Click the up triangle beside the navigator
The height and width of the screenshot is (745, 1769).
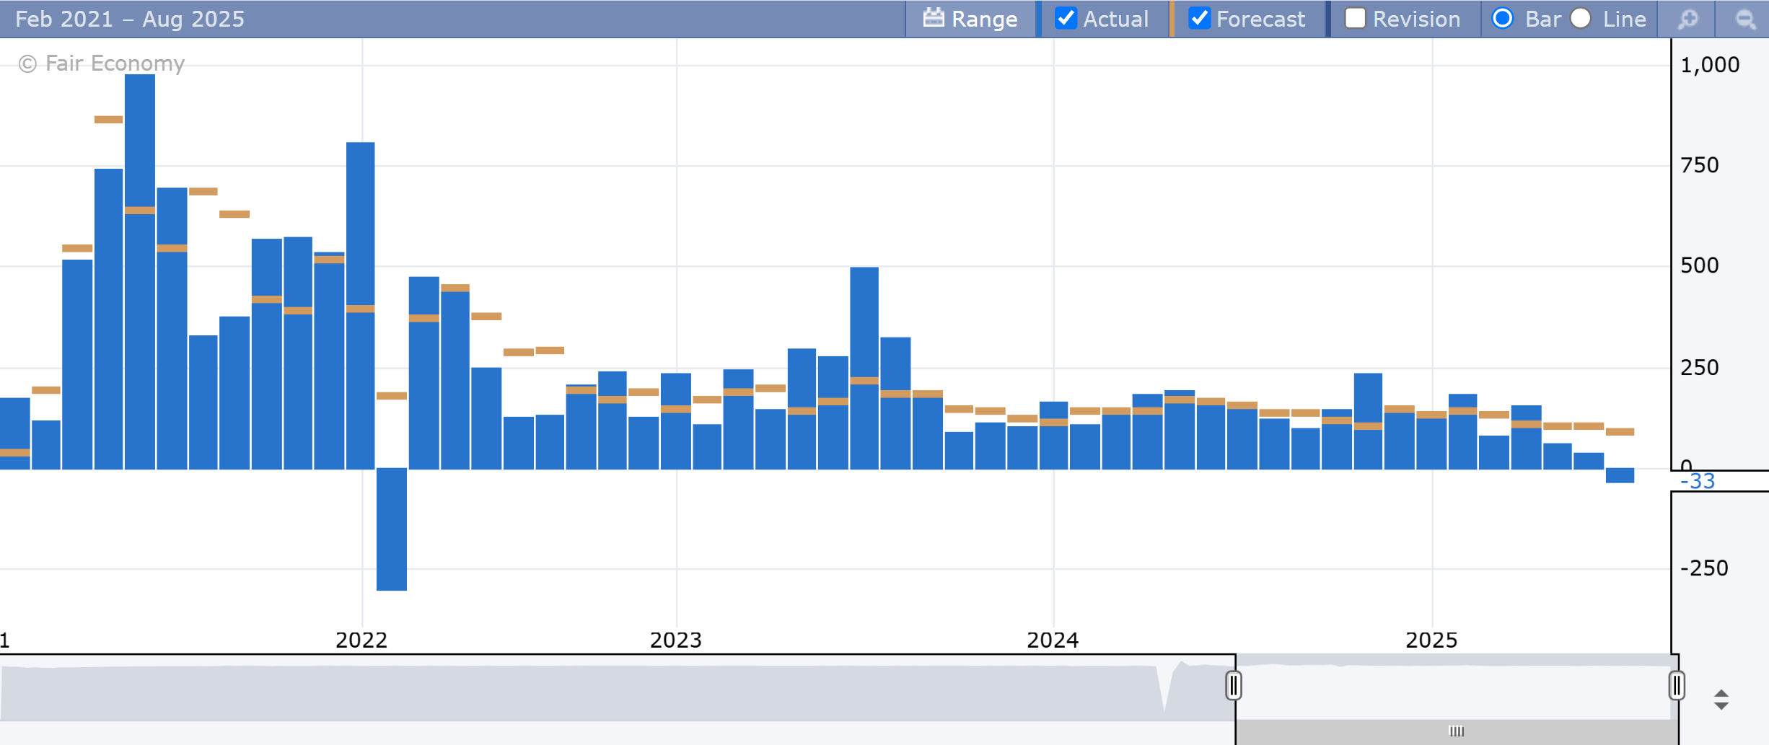pos(1721,693)
